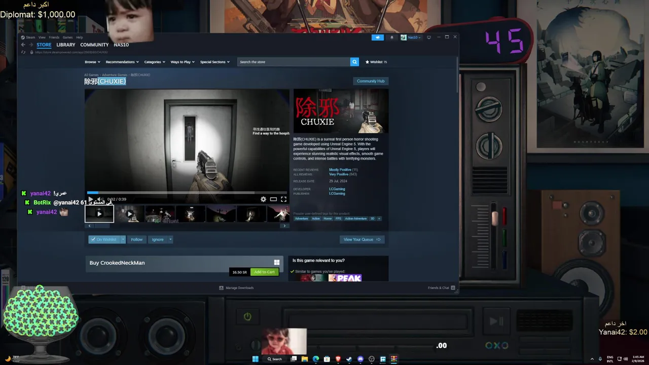Click the Community Hub button
The height and width of the screenshot is (365, 649).
[x=371, y=81]
